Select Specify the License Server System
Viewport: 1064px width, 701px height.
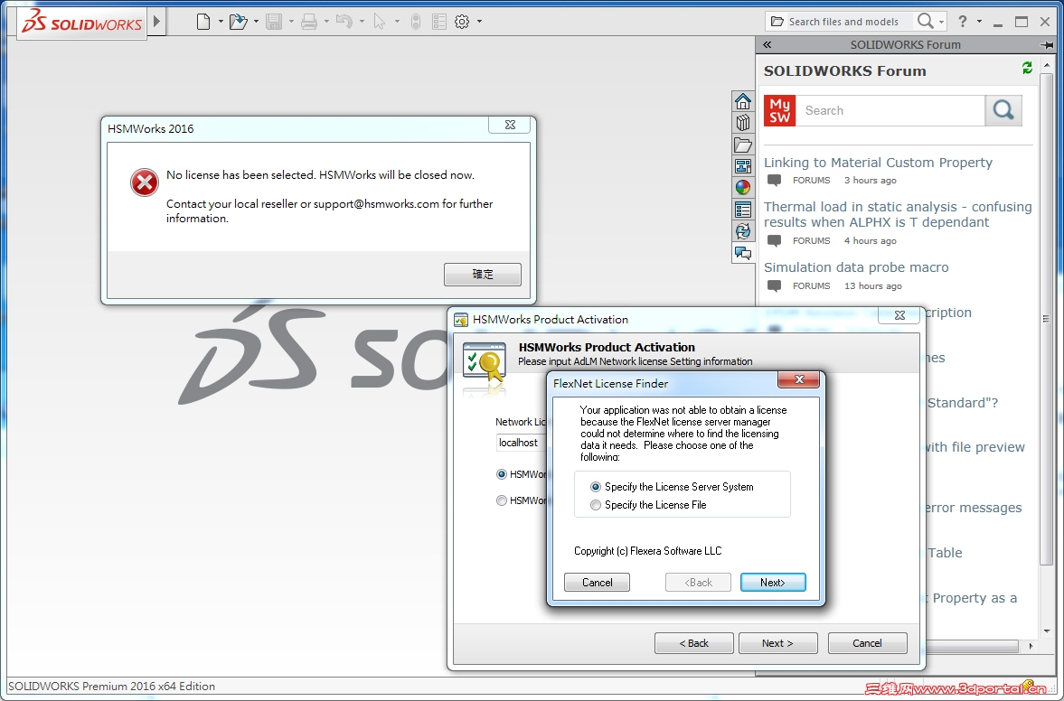click(595, 487)
